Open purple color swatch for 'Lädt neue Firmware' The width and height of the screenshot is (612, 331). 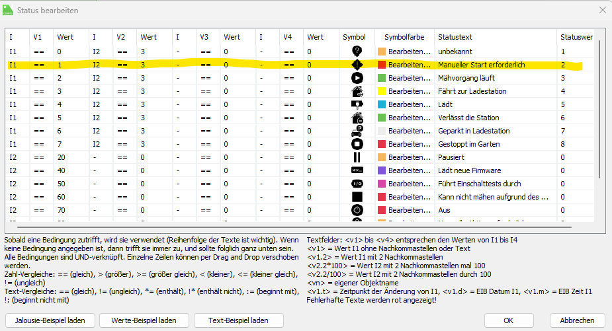[x=381, y=170]
